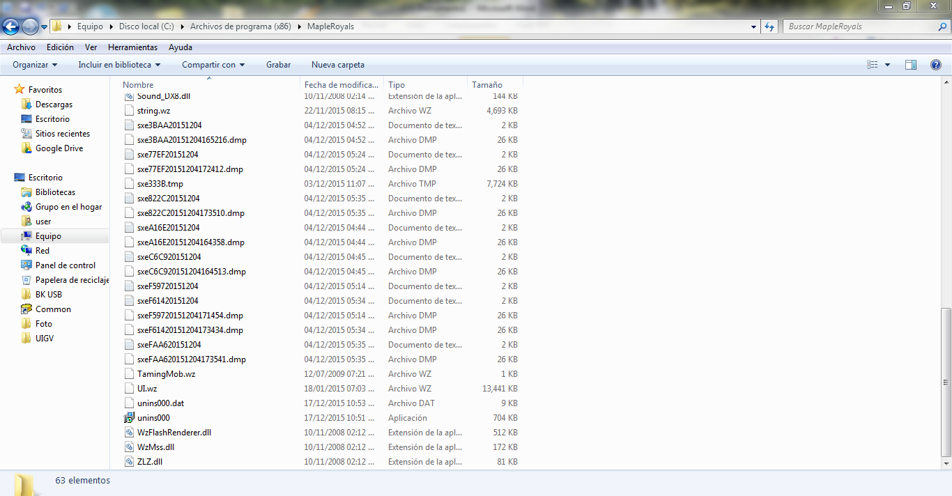
Task: Open Incluir en biblioteca dropdown
Action: (119, 65)
